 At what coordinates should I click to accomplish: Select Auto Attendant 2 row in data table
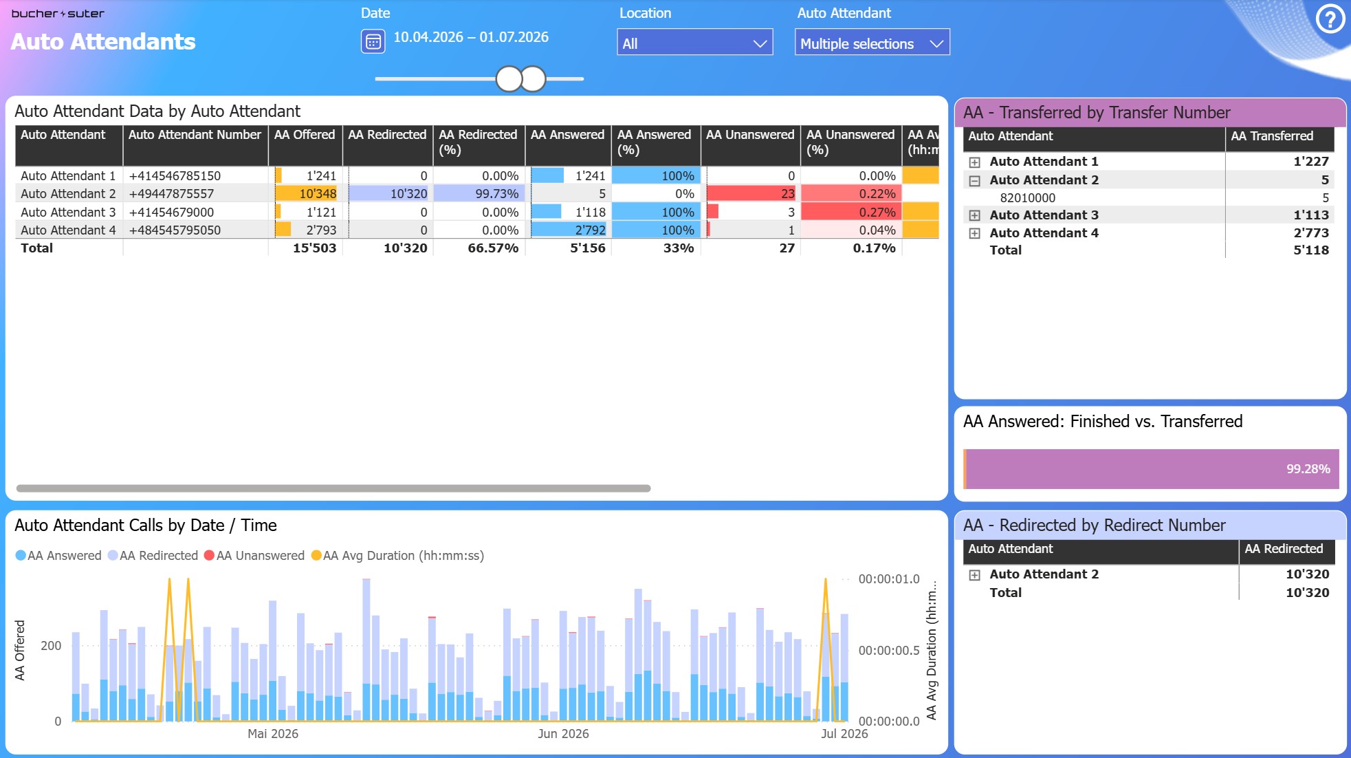477,193
